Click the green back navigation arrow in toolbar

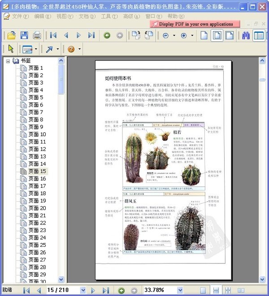point(107,35)
